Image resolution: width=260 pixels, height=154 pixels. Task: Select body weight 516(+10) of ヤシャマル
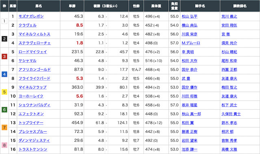point(154,61)
